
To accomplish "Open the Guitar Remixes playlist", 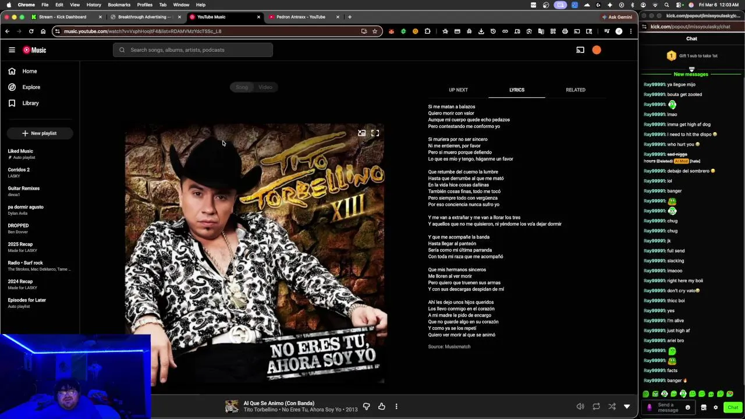I will (40, 191).
